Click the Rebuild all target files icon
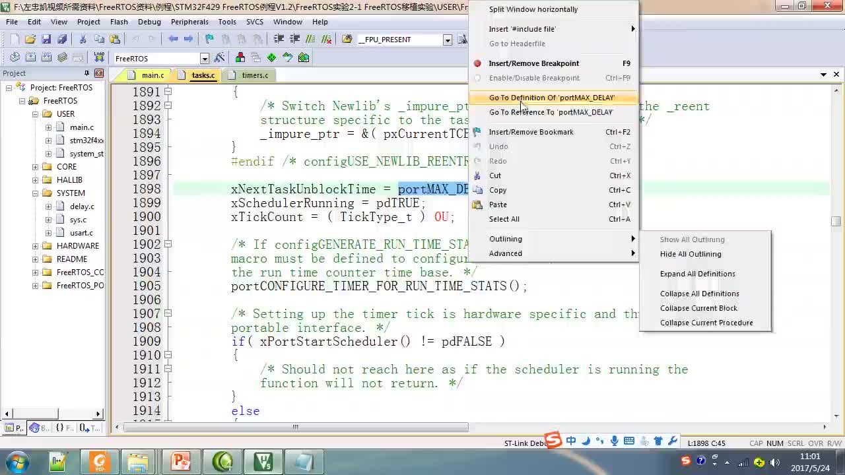The width and height of the screenshot is (845, 475). [46, 57]
